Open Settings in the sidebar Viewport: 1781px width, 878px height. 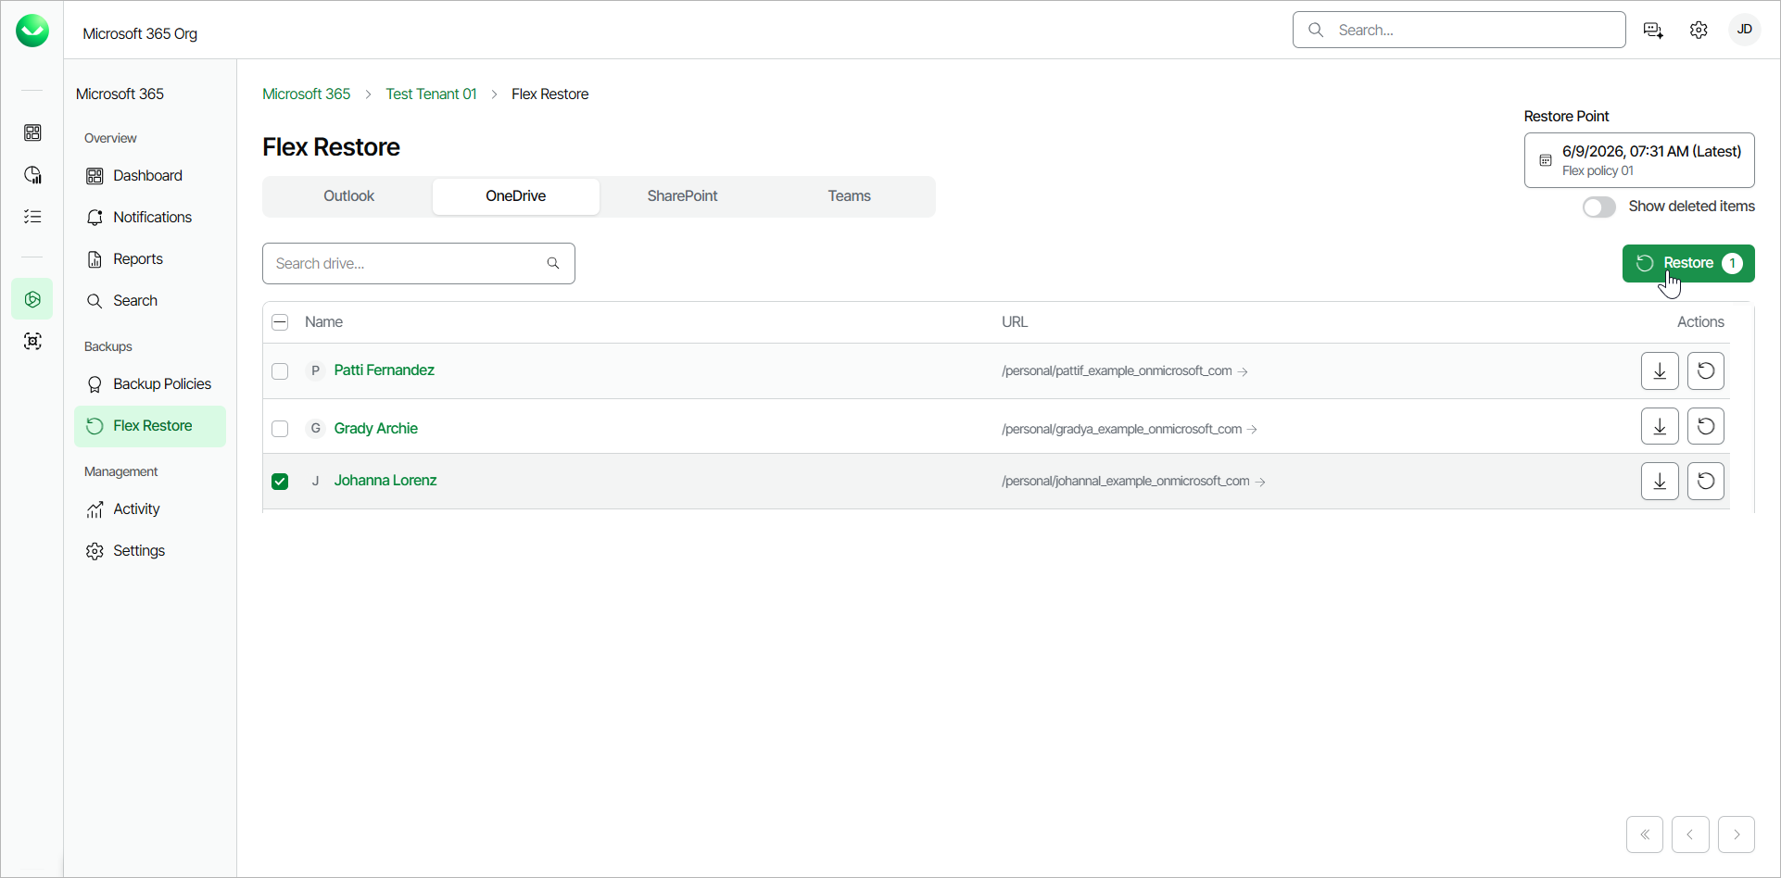[150, 551]
